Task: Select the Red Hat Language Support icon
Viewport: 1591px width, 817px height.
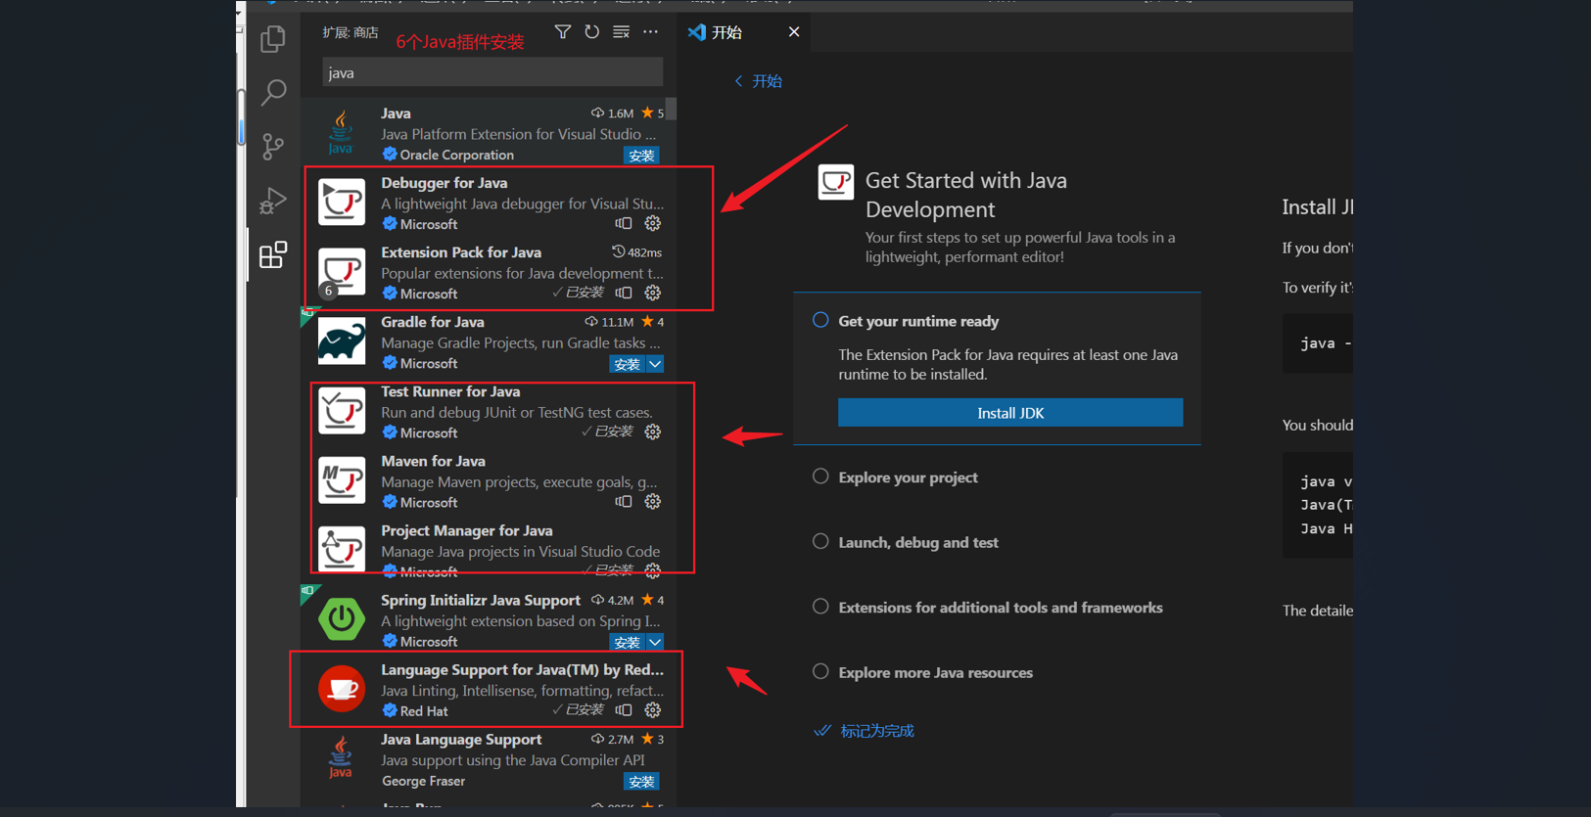Action: pyautogui.click(x=341, y=689)
